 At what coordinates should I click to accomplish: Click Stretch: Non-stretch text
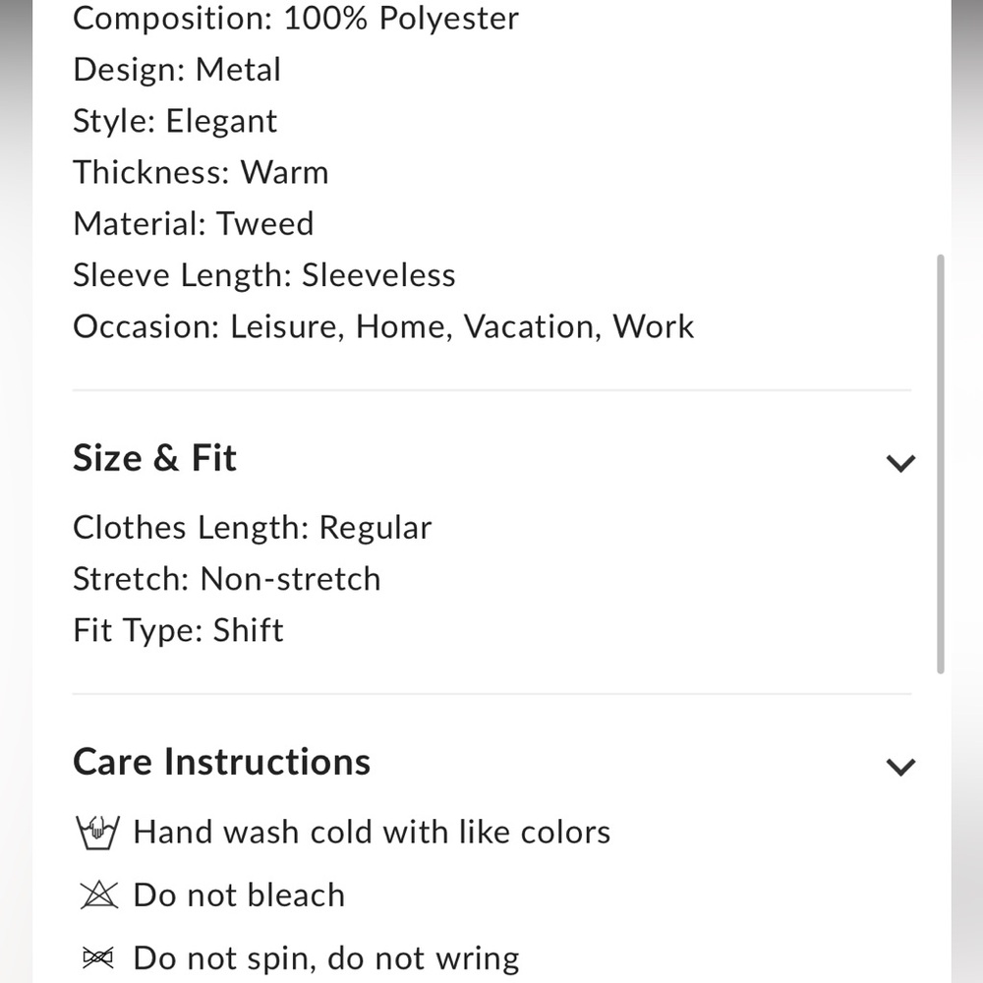click(x=226, y=579)
